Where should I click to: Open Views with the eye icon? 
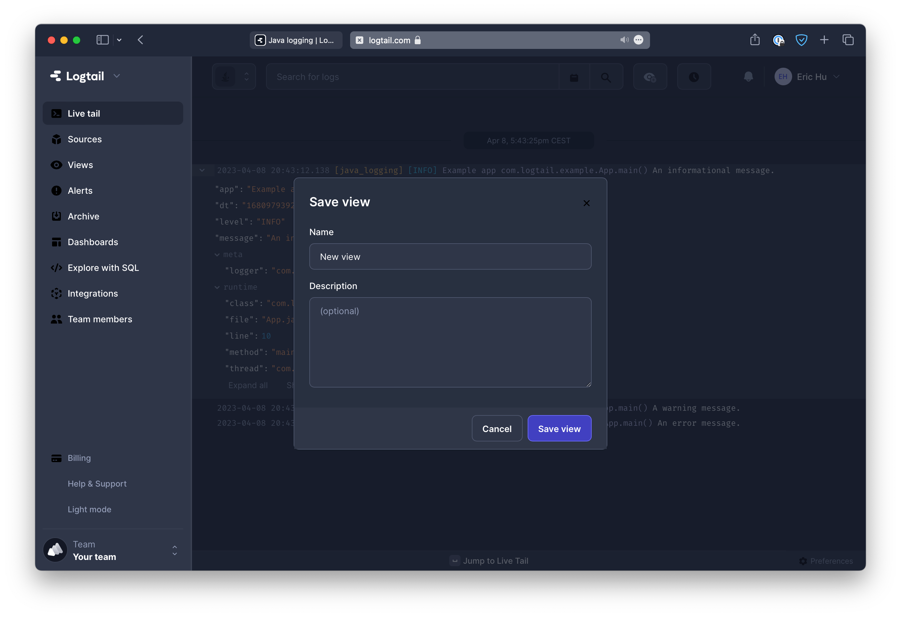click(80, 165)
